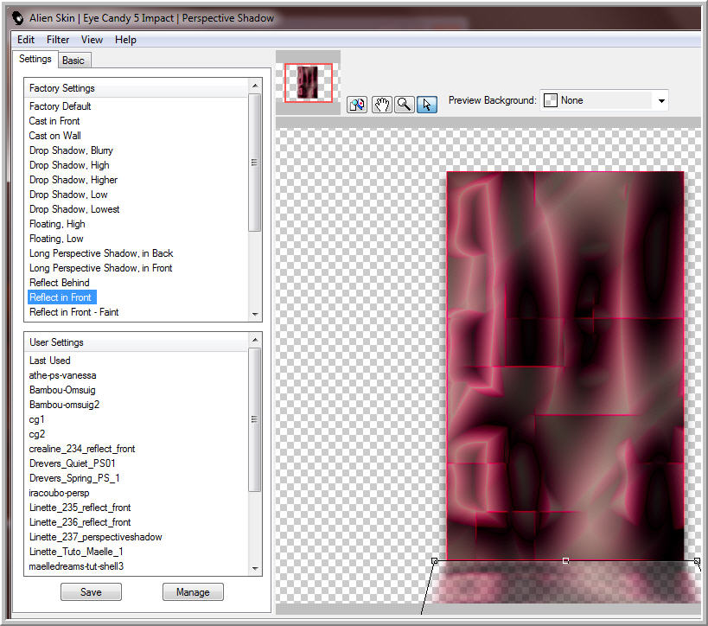
Task: Select Linette_235_reflect_front user setting
Action: point(80,508)
